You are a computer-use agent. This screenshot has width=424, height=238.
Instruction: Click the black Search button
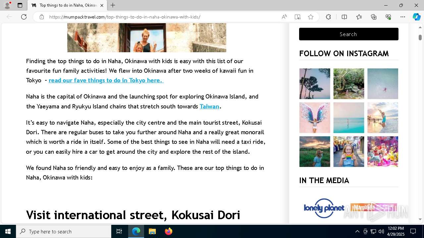(348, 34)
